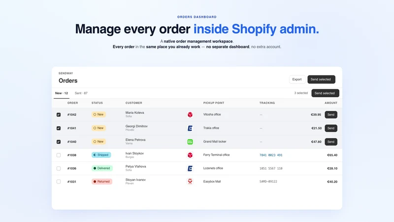Click order number #1036
This screenshot has height=222, width=394.
pos(72,168)
